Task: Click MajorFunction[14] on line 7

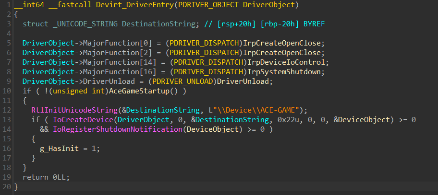Action: coord(120,62)
